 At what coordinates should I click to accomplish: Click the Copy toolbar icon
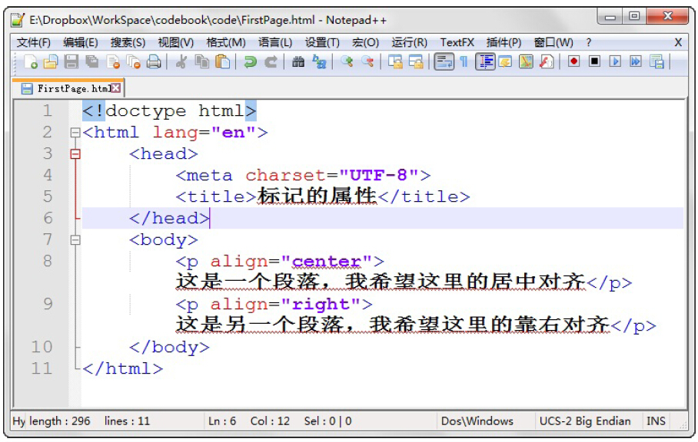[x=202, y=61]
